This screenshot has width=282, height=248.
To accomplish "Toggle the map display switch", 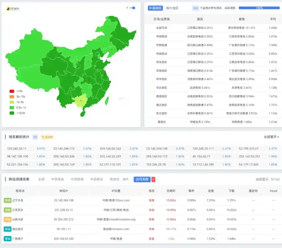I will pyautogui.click(x=133, y=8).
